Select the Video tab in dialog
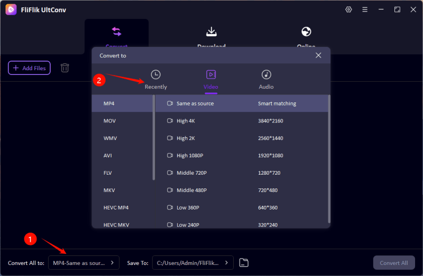This screenshot has height=276, width=423. tap(211, 79)
